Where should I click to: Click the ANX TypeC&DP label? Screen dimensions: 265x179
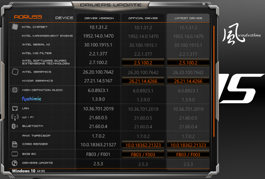36,136
